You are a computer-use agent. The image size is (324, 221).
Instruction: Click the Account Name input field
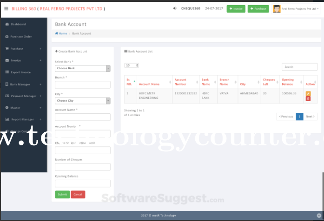tap(83, 117)
